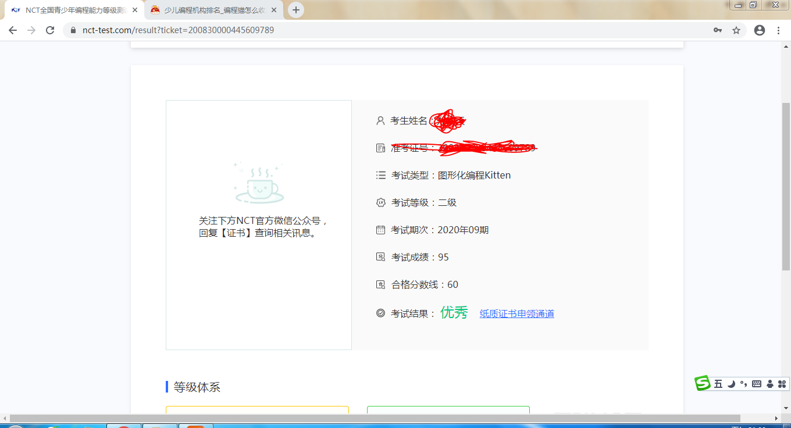
Task: Switch to the NCT全国青少年编程能力 tab
Action: [74, 10]
